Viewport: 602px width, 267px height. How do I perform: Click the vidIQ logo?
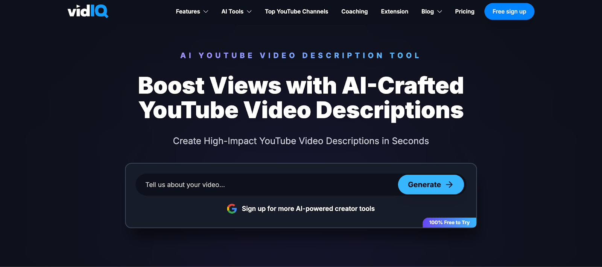click(88, 11)
